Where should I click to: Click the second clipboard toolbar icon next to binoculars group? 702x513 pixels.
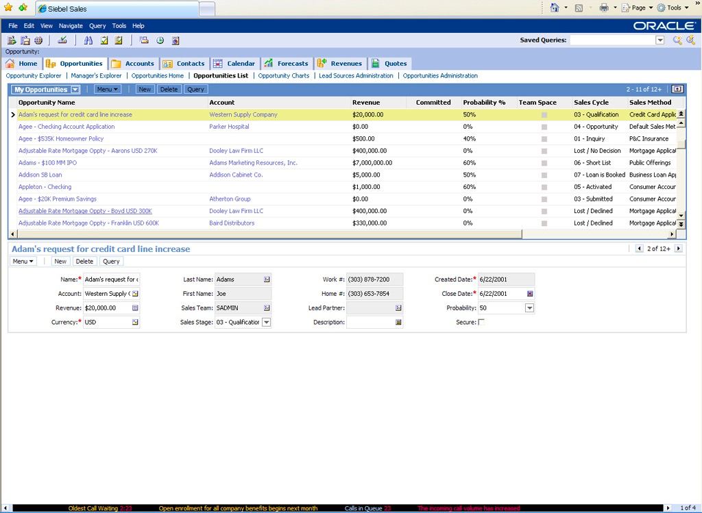pyautogui.click(x=119, y=40)
